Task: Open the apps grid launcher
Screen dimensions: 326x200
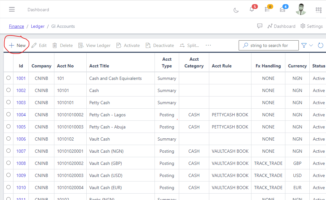Action: (x=318, y=10)
